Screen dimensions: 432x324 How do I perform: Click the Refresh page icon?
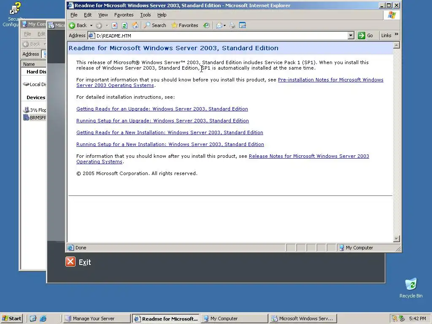point(124,25)
